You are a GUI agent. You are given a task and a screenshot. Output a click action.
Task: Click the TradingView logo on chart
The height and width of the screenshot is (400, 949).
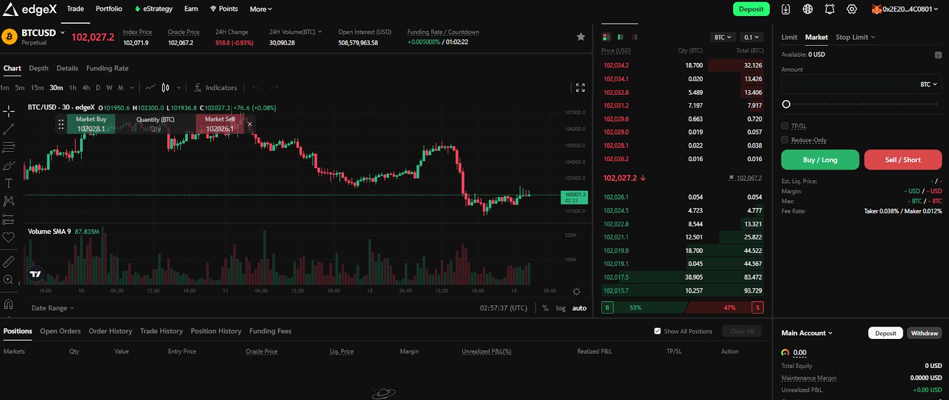tap(36, 274)
